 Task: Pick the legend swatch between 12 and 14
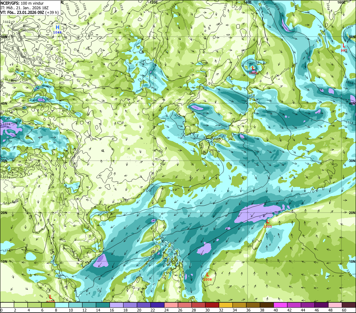click(x=89, y=305)
